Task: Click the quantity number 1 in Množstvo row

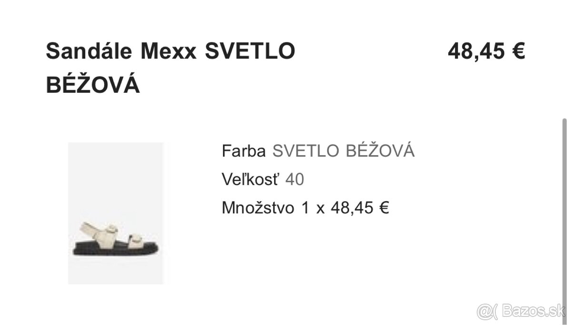Action: (305, 208)
